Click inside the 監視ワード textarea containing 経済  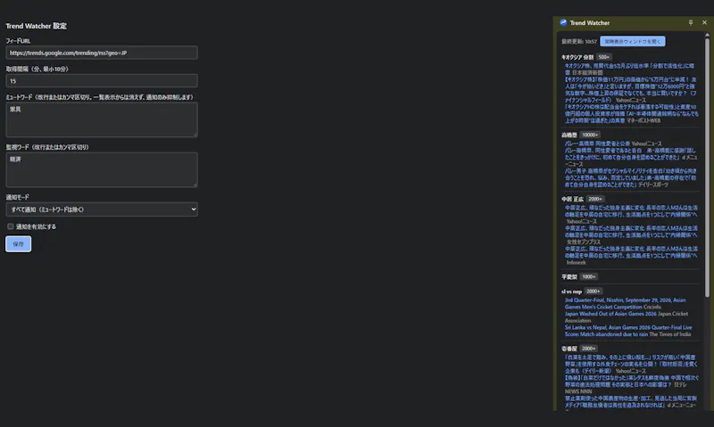click(x=102, y=169)
